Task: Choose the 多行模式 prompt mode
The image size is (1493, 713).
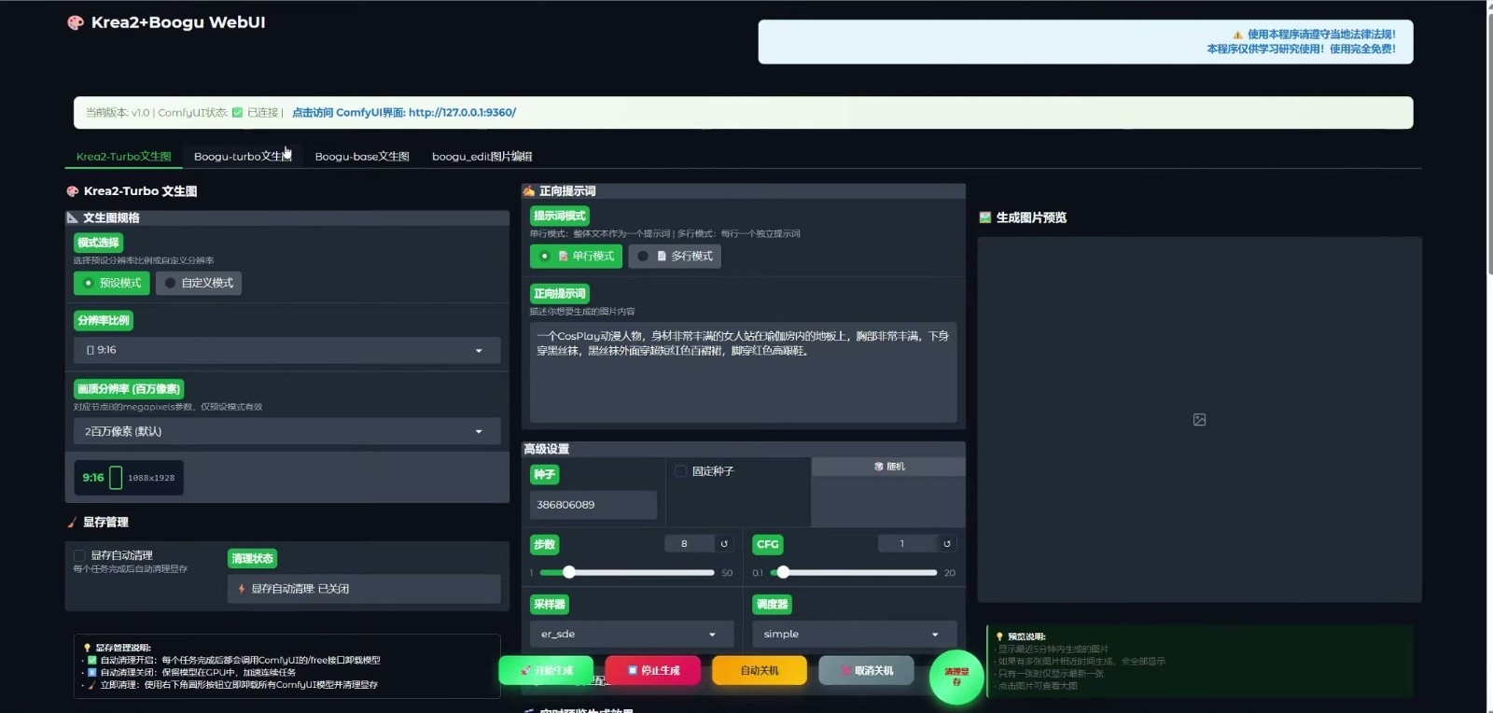Action: click(675, 256)
